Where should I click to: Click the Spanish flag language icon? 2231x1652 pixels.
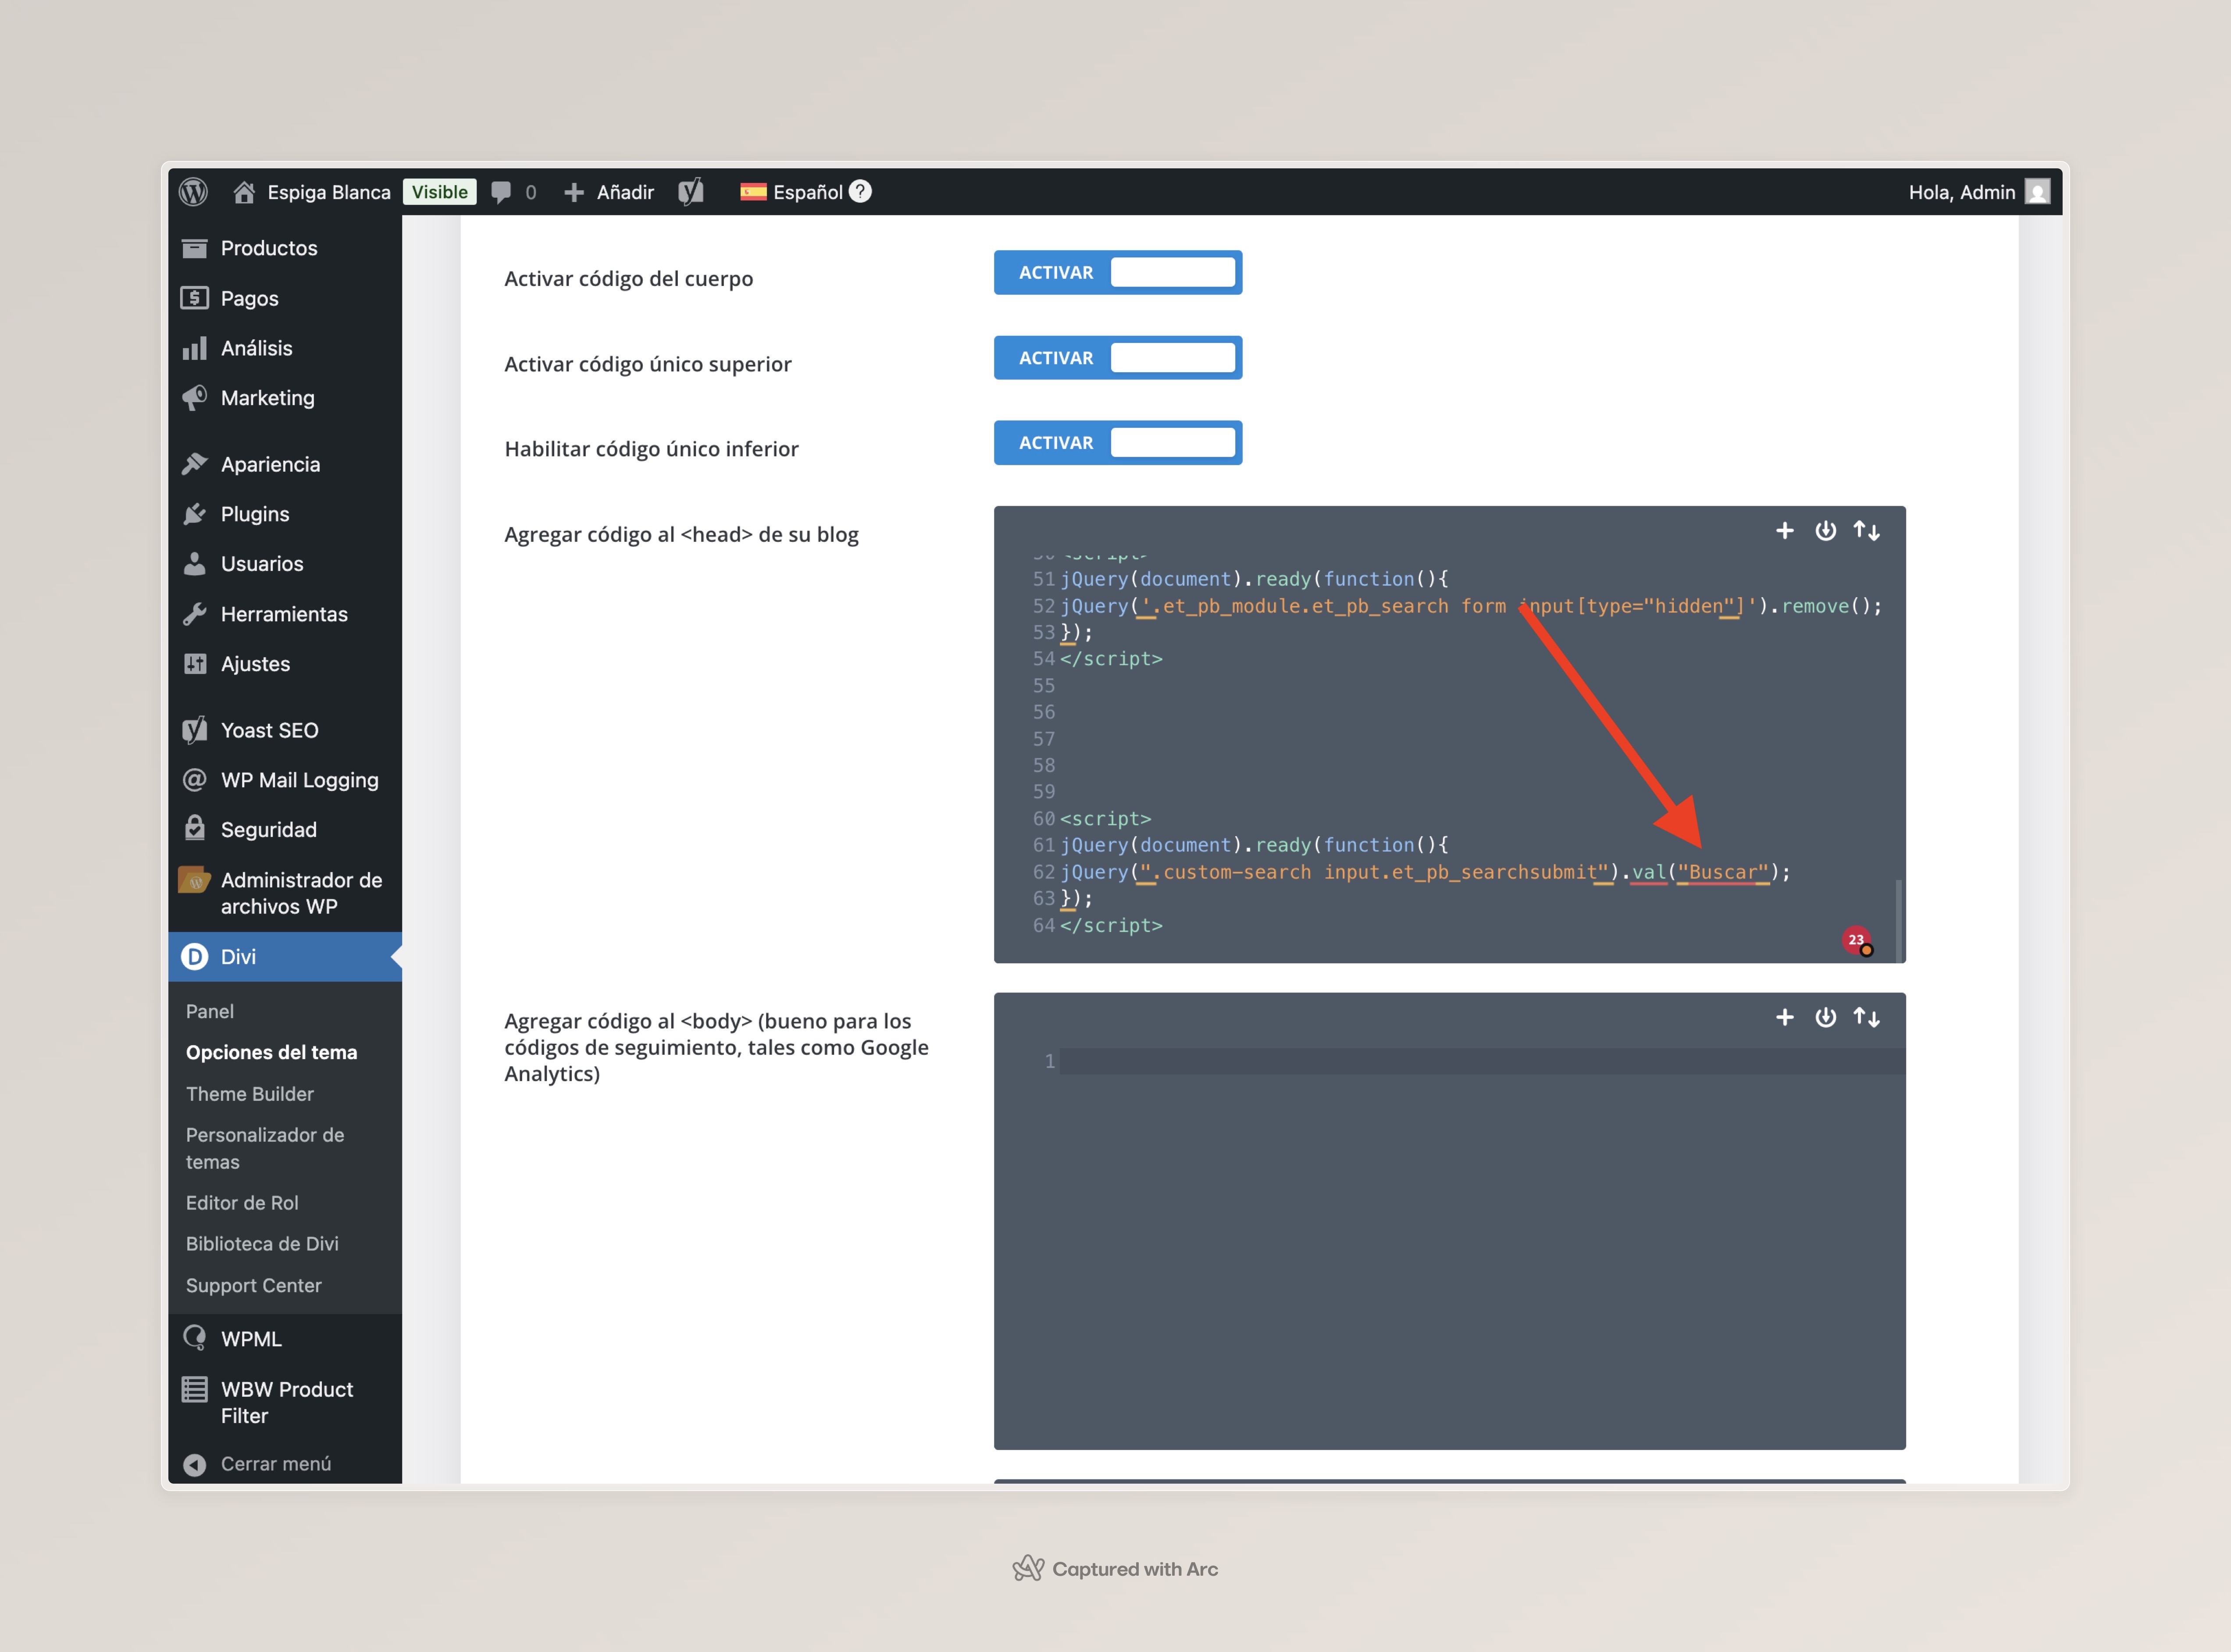coord(753,192)
